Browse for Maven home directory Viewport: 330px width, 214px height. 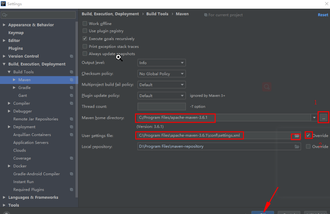(324, 118)
